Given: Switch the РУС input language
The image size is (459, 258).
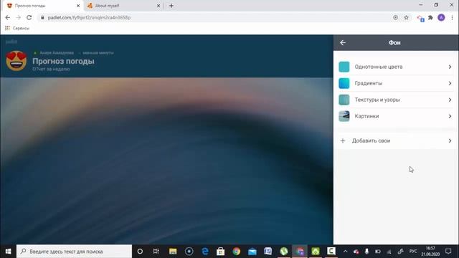Looking at the screenshot, I should coord(413,252).
